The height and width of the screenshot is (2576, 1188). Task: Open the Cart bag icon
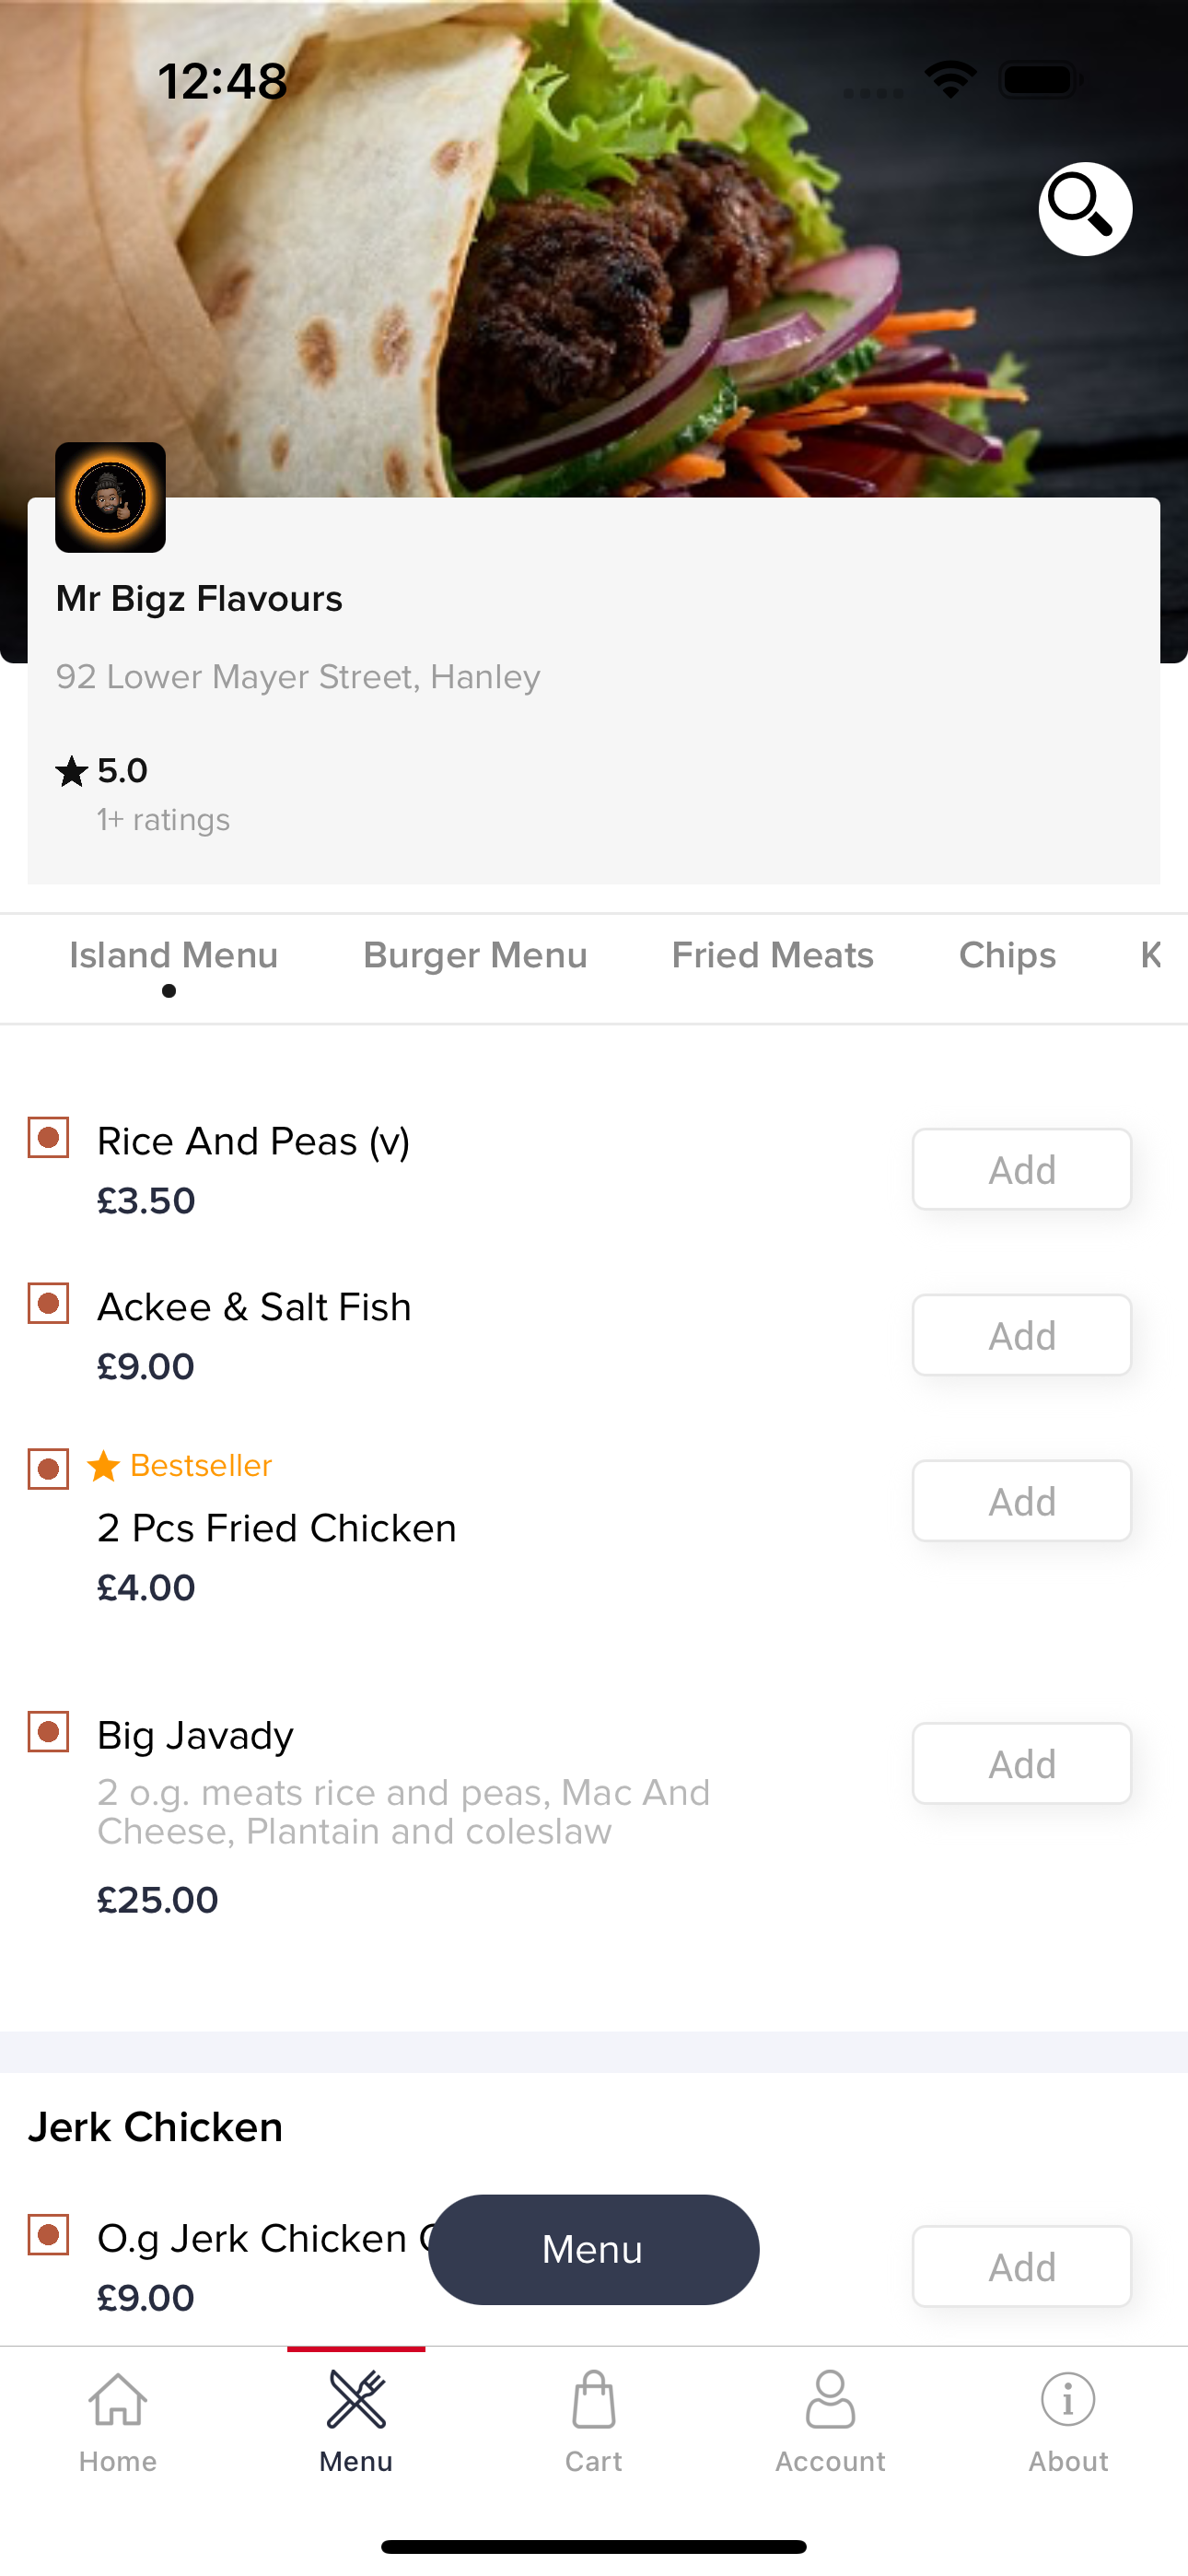coord(594,2399)
